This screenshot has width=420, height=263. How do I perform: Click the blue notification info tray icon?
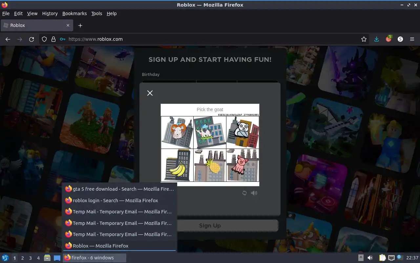click(x=400, y=257)
